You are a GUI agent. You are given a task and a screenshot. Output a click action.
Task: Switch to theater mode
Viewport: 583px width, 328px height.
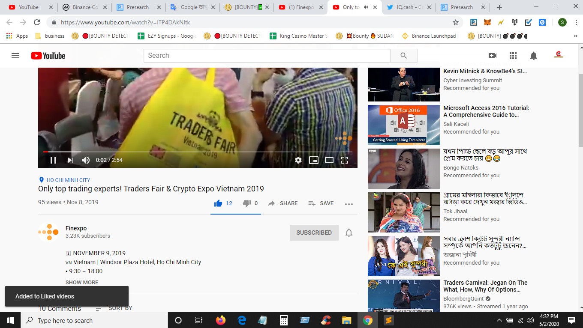[329, 160]
